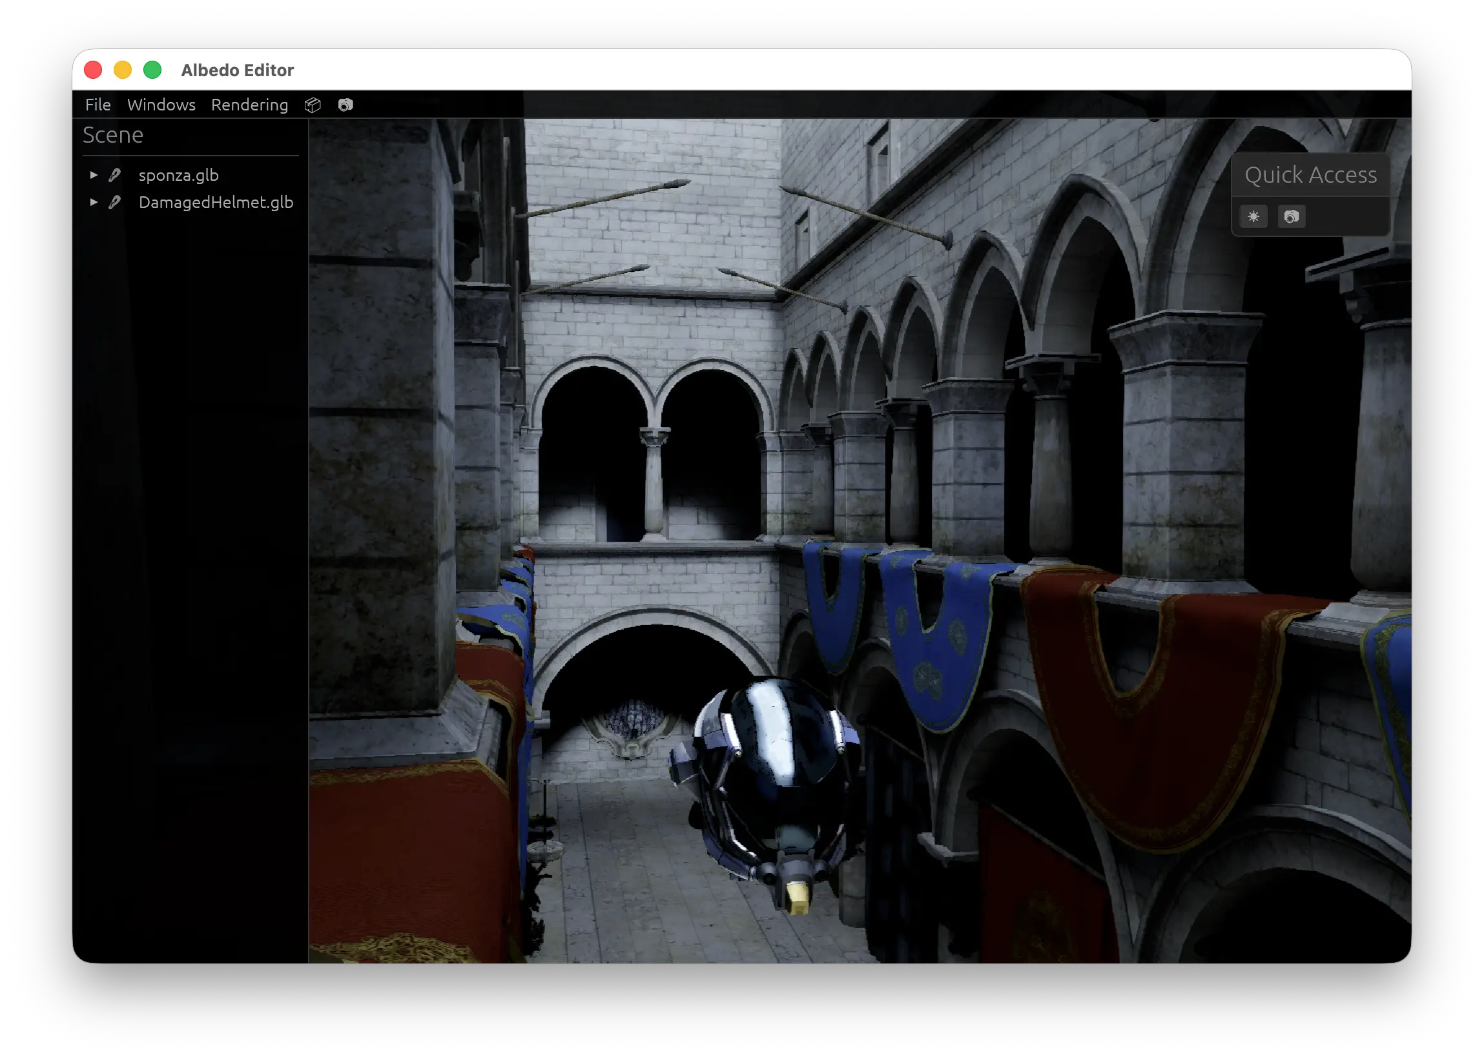Click the Quick Access panel title
Screen dimensions: 1484x1059
1310,175
